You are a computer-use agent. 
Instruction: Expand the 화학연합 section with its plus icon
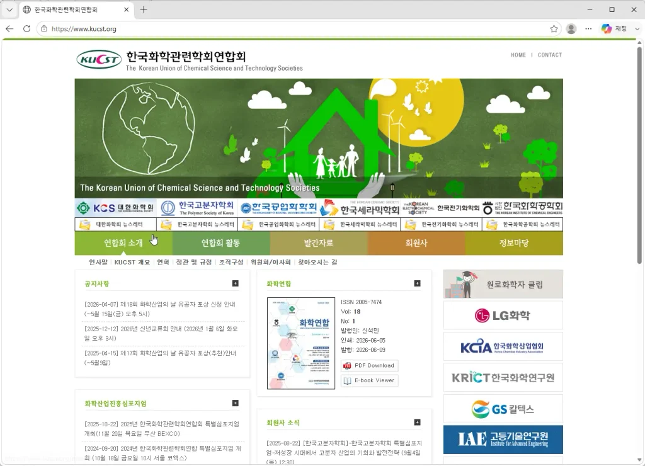pyautogui.click(x=417, y=283)
